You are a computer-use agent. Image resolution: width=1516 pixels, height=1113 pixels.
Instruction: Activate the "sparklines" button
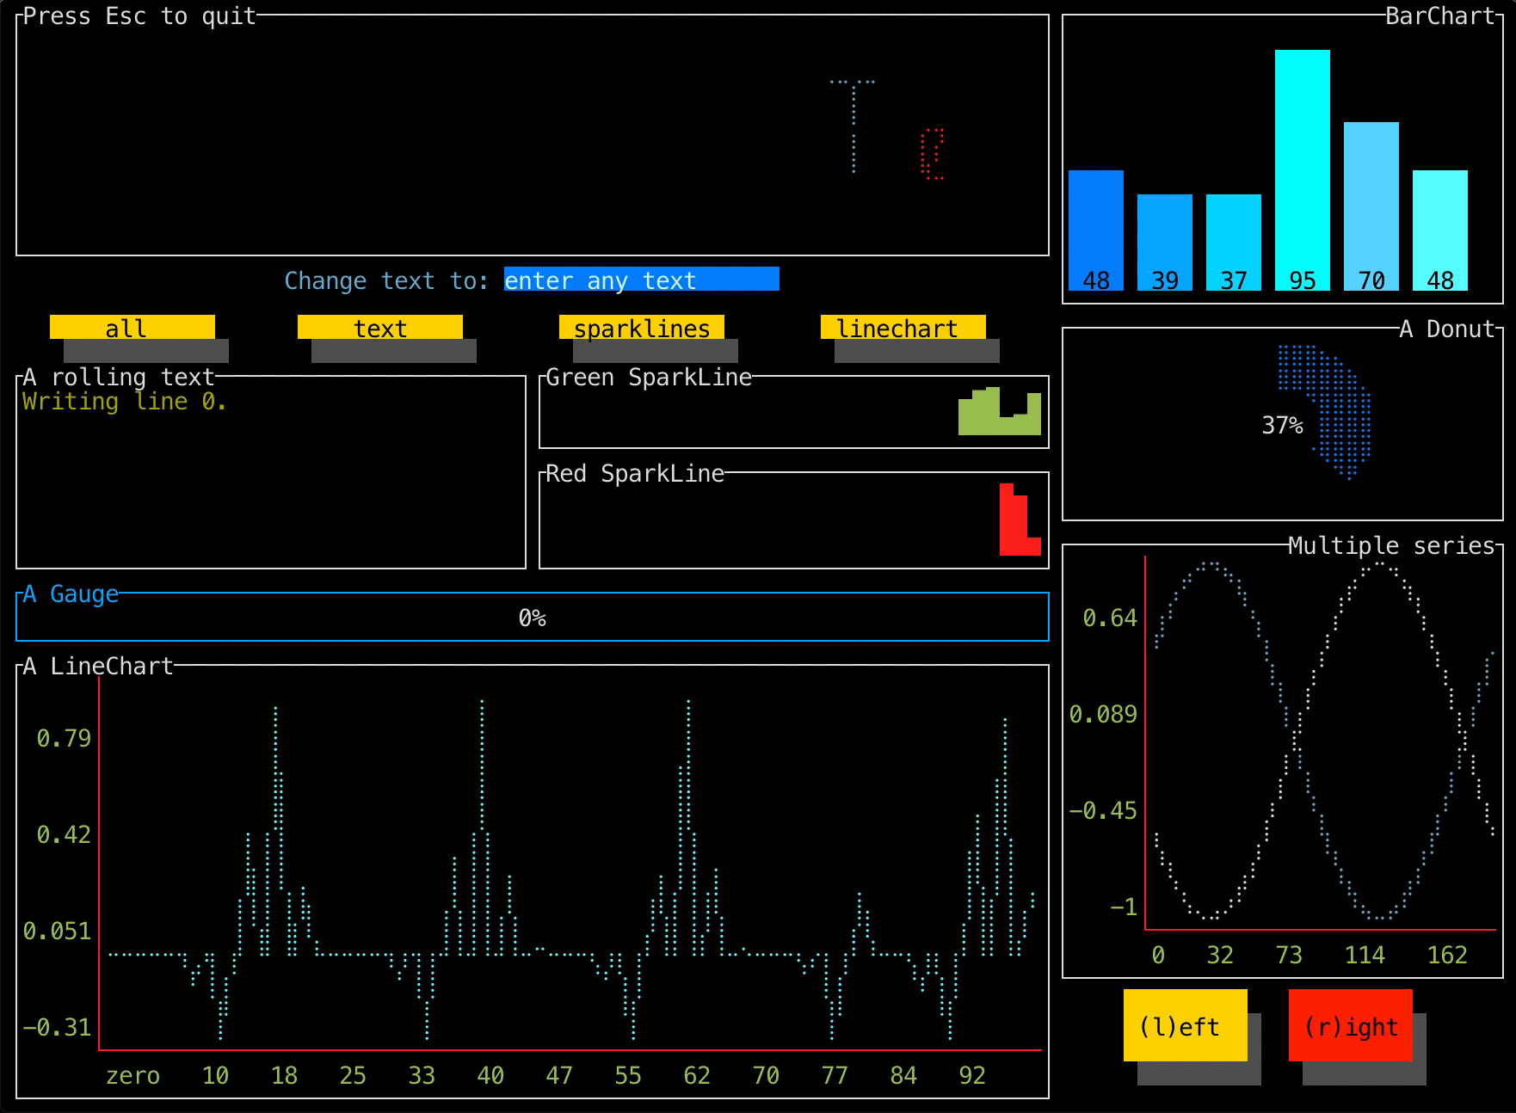tap(642, 328)
